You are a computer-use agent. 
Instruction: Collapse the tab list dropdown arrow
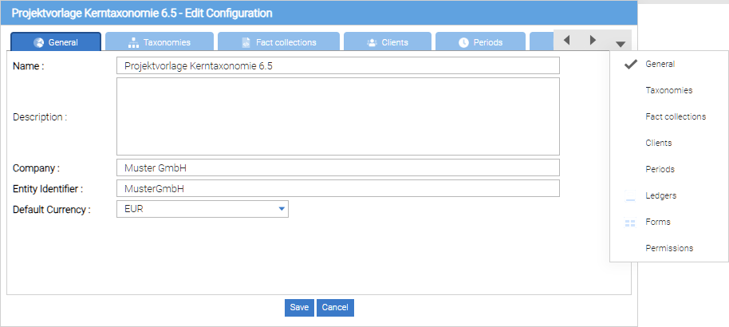click(621, 44)
